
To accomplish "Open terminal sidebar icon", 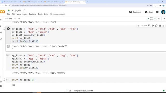I will 1,86.
